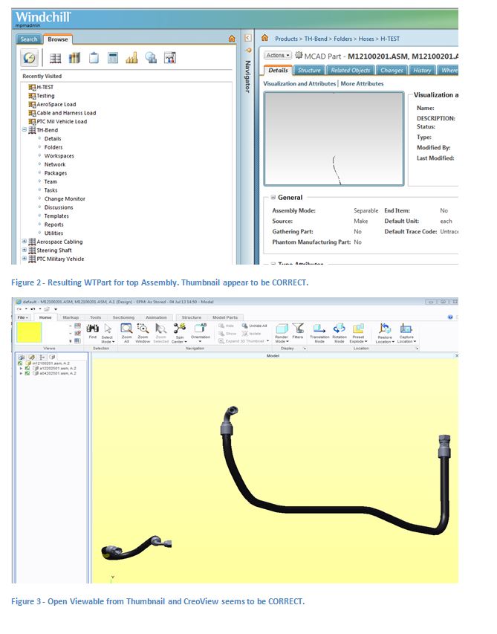Open the Libraries books icon in navigator

pyautogui.click(x=74, y=58)
